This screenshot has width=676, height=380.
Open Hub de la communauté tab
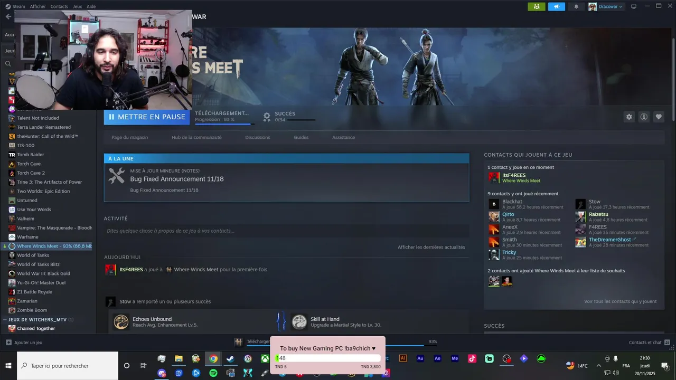click(196, 137)
